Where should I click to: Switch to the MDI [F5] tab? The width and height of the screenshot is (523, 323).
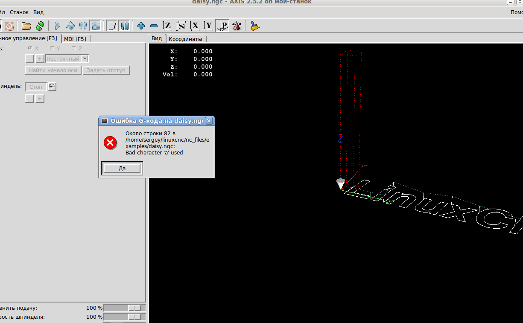(x=75, y=39)
